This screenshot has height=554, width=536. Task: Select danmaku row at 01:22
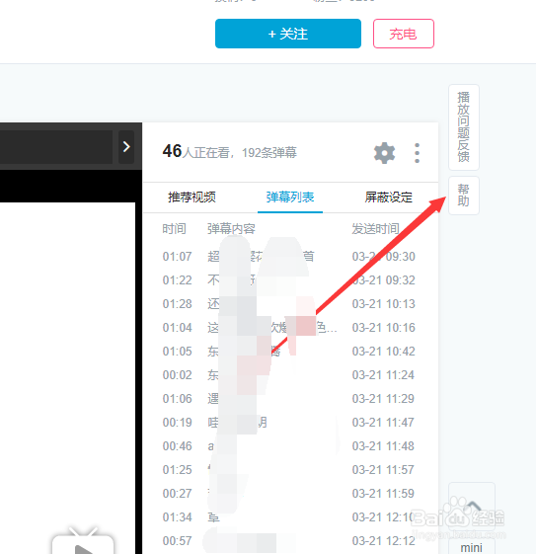coord(290,280)
